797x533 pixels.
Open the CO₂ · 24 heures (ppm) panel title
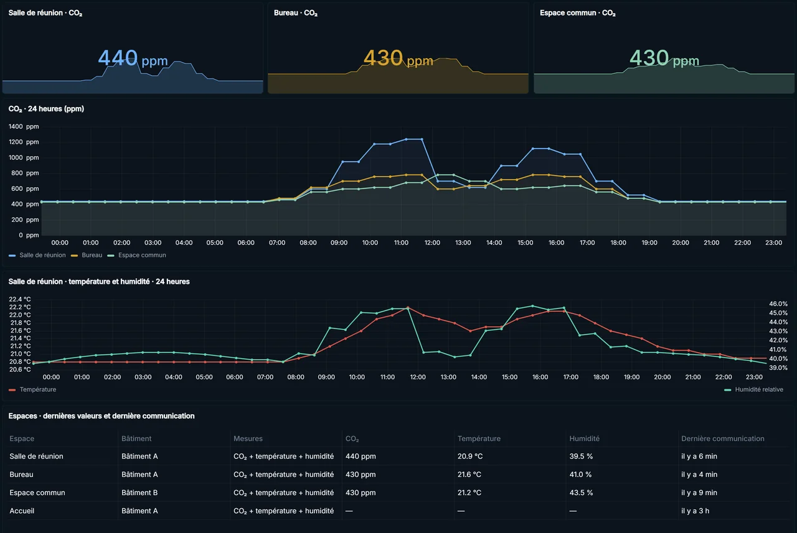tap(47, 109)
